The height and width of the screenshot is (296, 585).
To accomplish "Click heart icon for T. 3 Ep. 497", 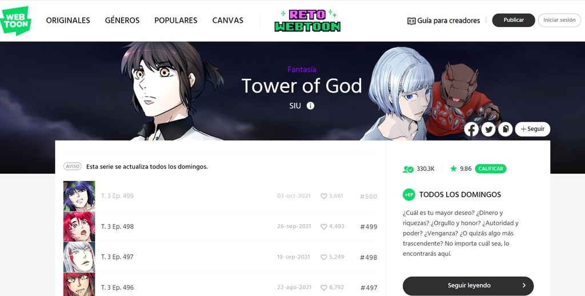I will click(324, 257).
